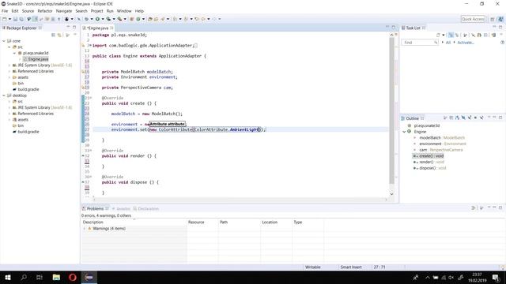
Task: Click the editor vertical scrollbar
Action: click(x=392, y=110)
